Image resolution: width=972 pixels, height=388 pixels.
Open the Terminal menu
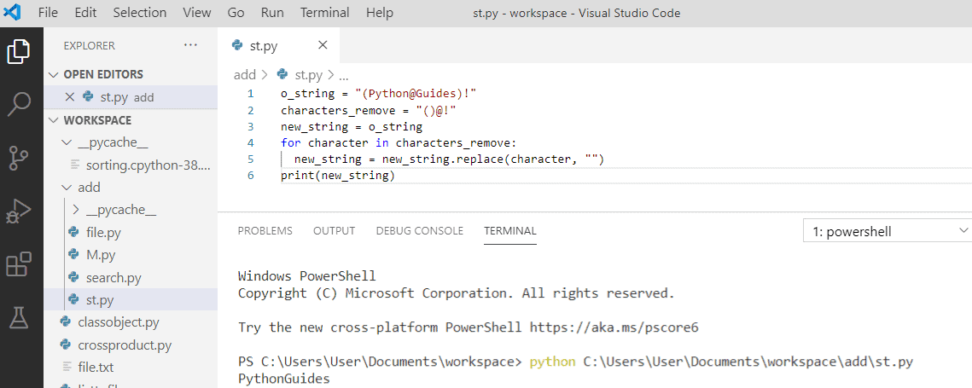click(x=325, y=13)
